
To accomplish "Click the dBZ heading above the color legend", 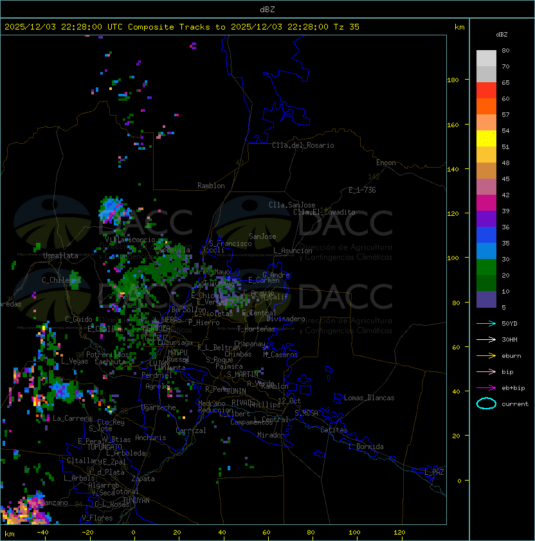I will (502, 35).
